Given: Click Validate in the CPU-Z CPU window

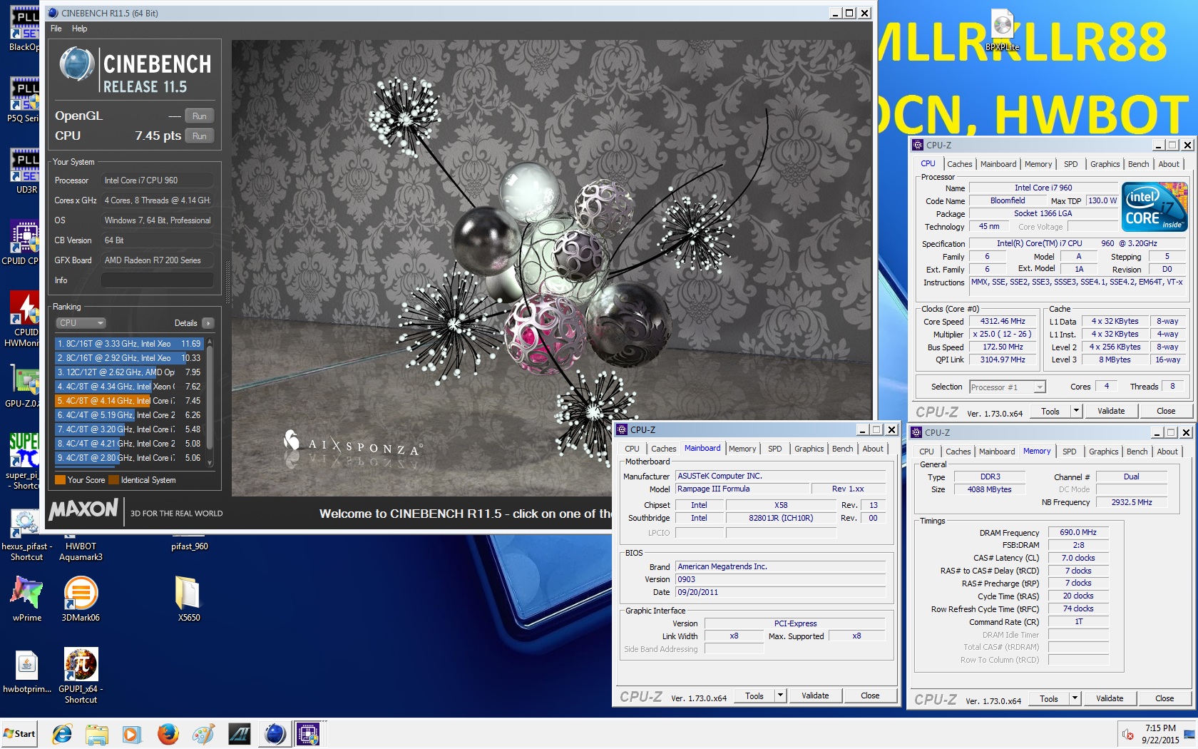Looking at the screenshot, I should [x=1110, y=411].
